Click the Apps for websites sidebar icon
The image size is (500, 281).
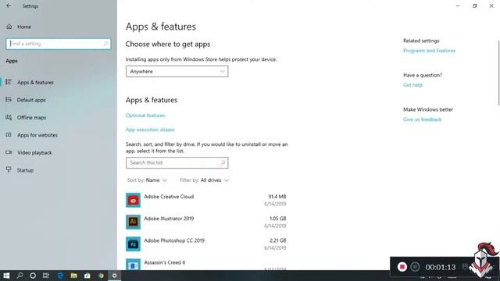9,135
